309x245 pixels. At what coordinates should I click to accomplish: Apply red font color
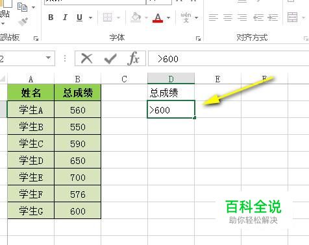point(158,17)
